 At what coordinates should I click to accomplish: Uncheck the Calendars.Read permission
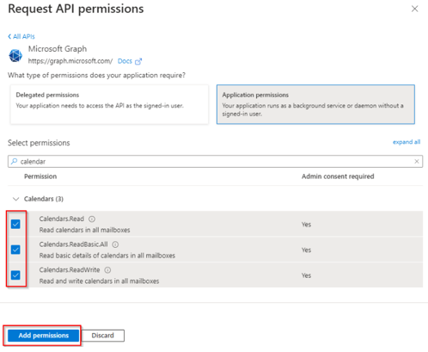[15, 224]
